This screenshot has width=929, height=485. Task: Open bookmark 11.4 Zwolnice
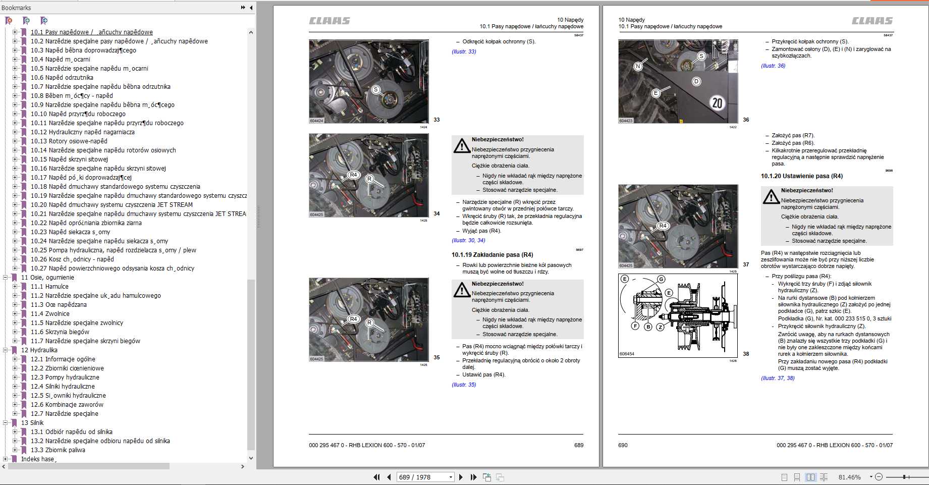[x=50, y=313]
